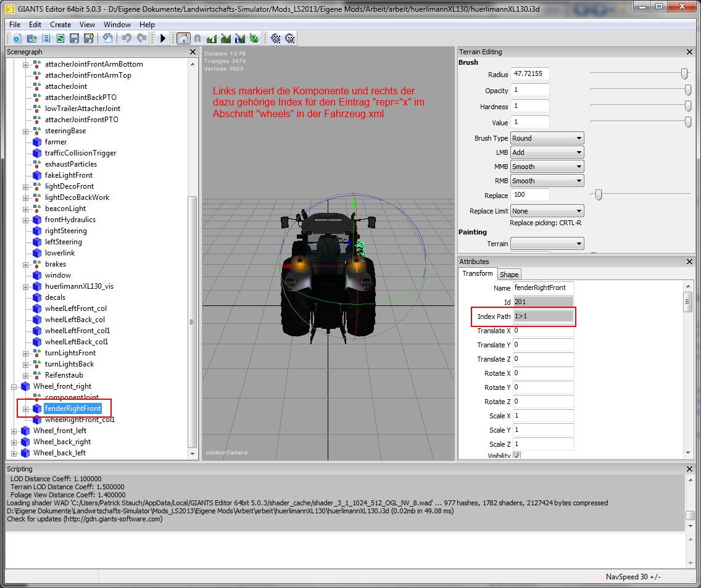Image resolution: width=701 pixels, height=588 pixels.
Task: Click the Open file folder icon
Action: coord(31,38)
